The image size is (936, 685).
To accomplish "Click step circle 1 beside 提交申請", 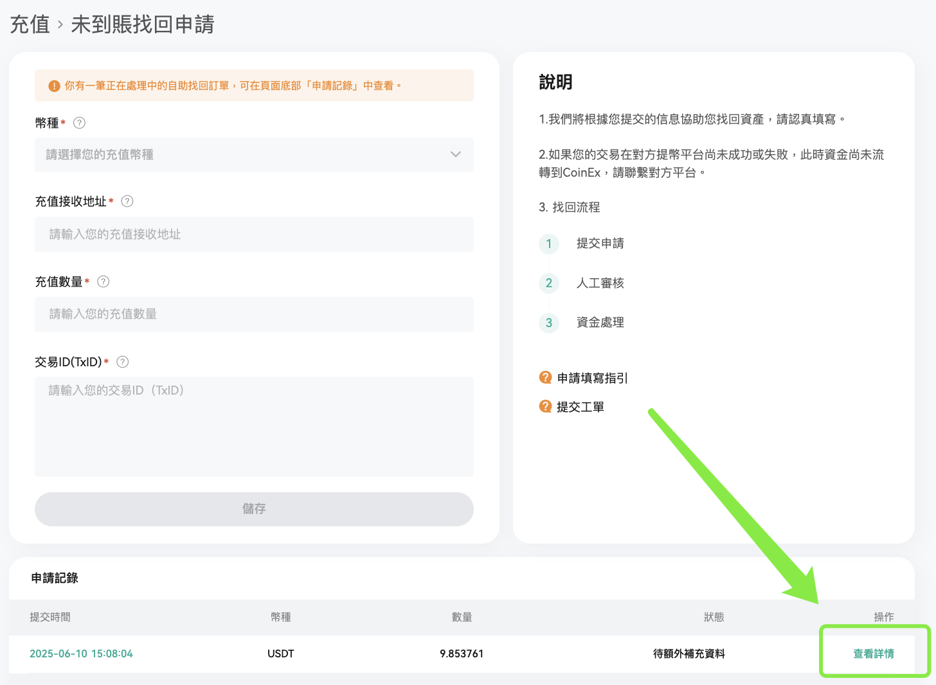I will pos(549,244).
